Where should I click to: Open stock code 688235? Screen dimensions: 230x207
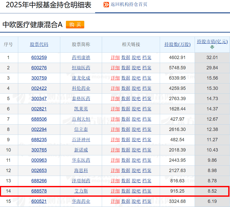pyautogui.click(x=39, y=140)
